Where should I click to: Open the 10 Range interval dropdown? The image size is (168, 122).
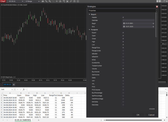32,1
